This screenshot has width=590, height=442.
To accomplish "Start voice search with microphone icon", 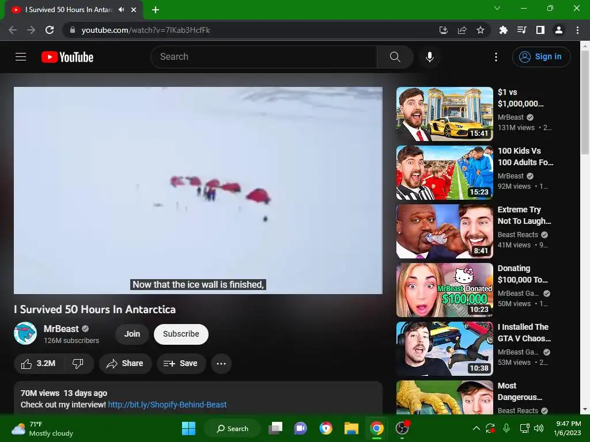I will point(430,57).
